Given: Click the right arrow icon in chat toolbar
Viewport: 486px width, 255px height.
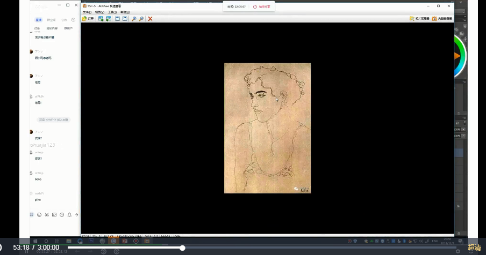Looking at the screenshot, I should tap(76, 215).
